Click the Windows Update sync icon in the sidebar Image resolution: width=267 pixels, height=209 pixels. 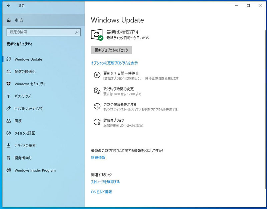click(9, 59)
